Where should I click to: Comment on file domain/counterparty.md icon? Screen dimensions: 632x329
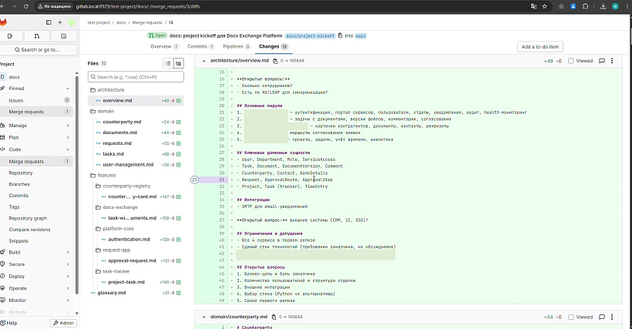click(602, 317)
